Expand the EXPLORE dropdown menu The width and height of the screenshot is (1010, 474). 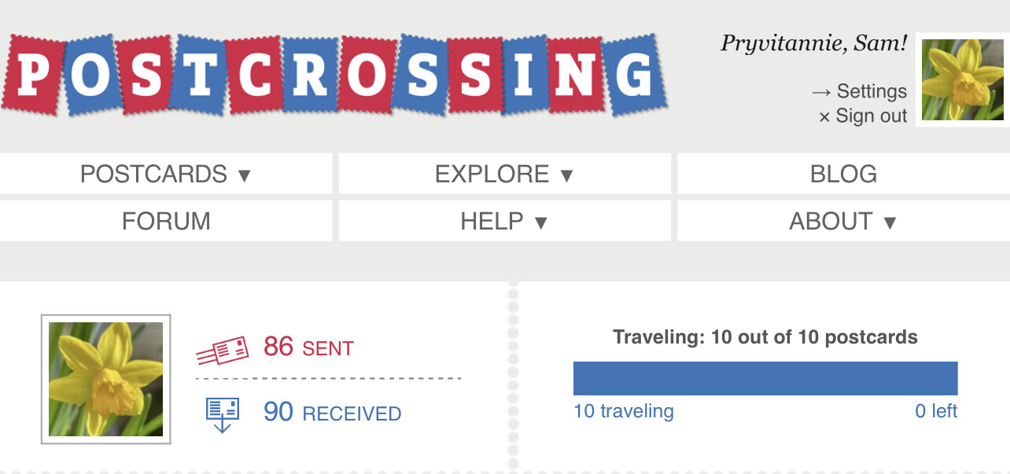coord(504,174)
